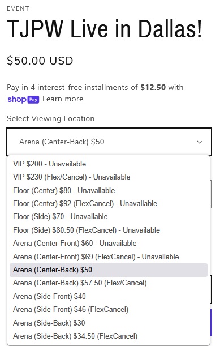Select Arena (Center-Front) $69 (FlexCancel) option
Viewport: 220px width, 346px height.
coord(109,257)
